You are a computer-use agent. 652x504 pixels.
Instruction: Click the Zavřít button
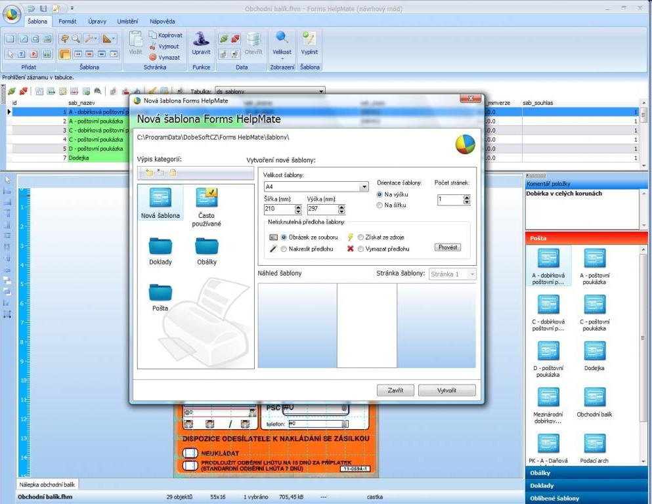tap(395, 390)
